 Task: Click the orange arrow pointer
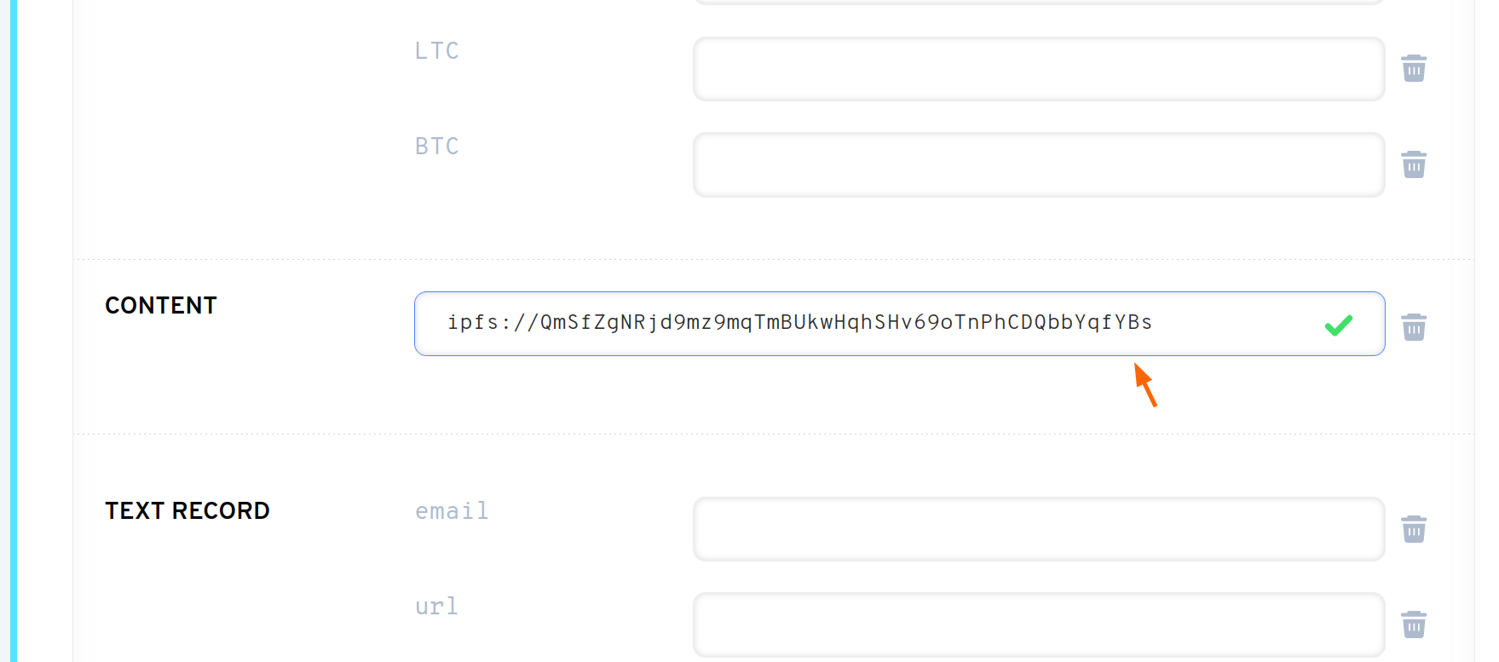(1145, 384)
